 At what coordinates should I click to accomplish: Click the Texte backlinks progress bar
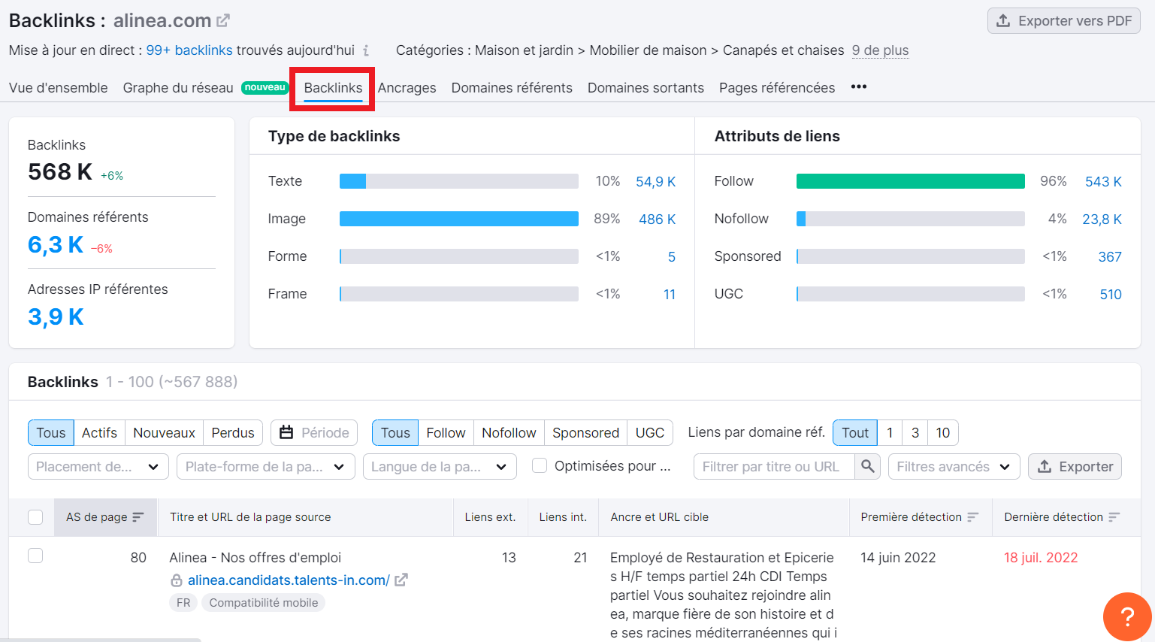459,181
